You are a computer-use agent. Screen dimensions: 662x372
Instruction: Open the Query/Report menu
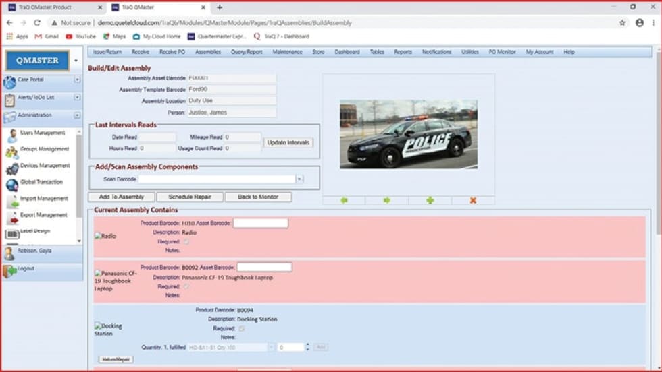tap(247, 52)
